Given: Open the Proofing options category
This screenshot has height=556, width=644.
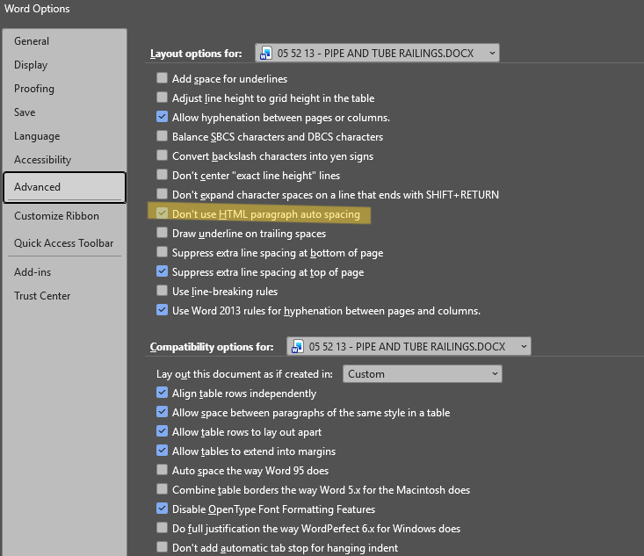Looking at the screenshot, I should 34,89.
